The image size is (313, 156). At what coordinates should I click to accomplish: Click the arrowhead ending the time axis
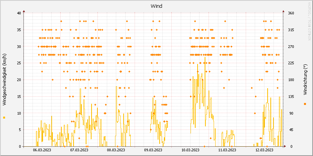[x=285, y=146]
